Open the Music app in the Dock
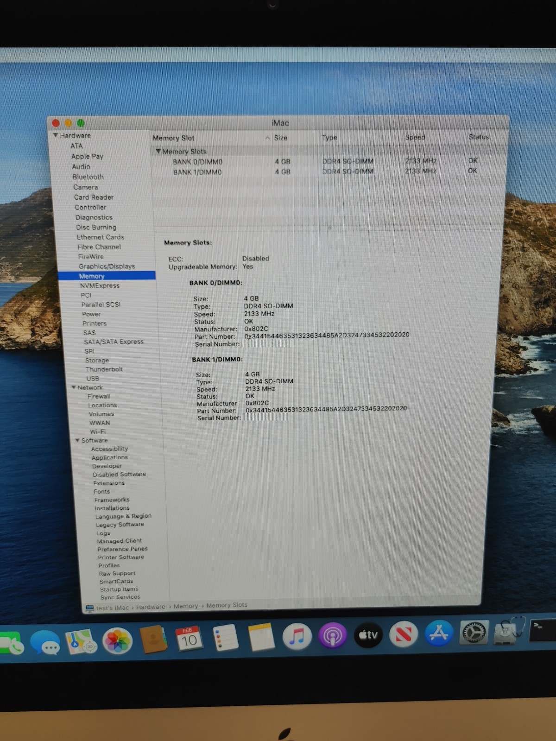The width and height of the screenshot is (556, 741). pyautogui.click(x=297, y=636)
